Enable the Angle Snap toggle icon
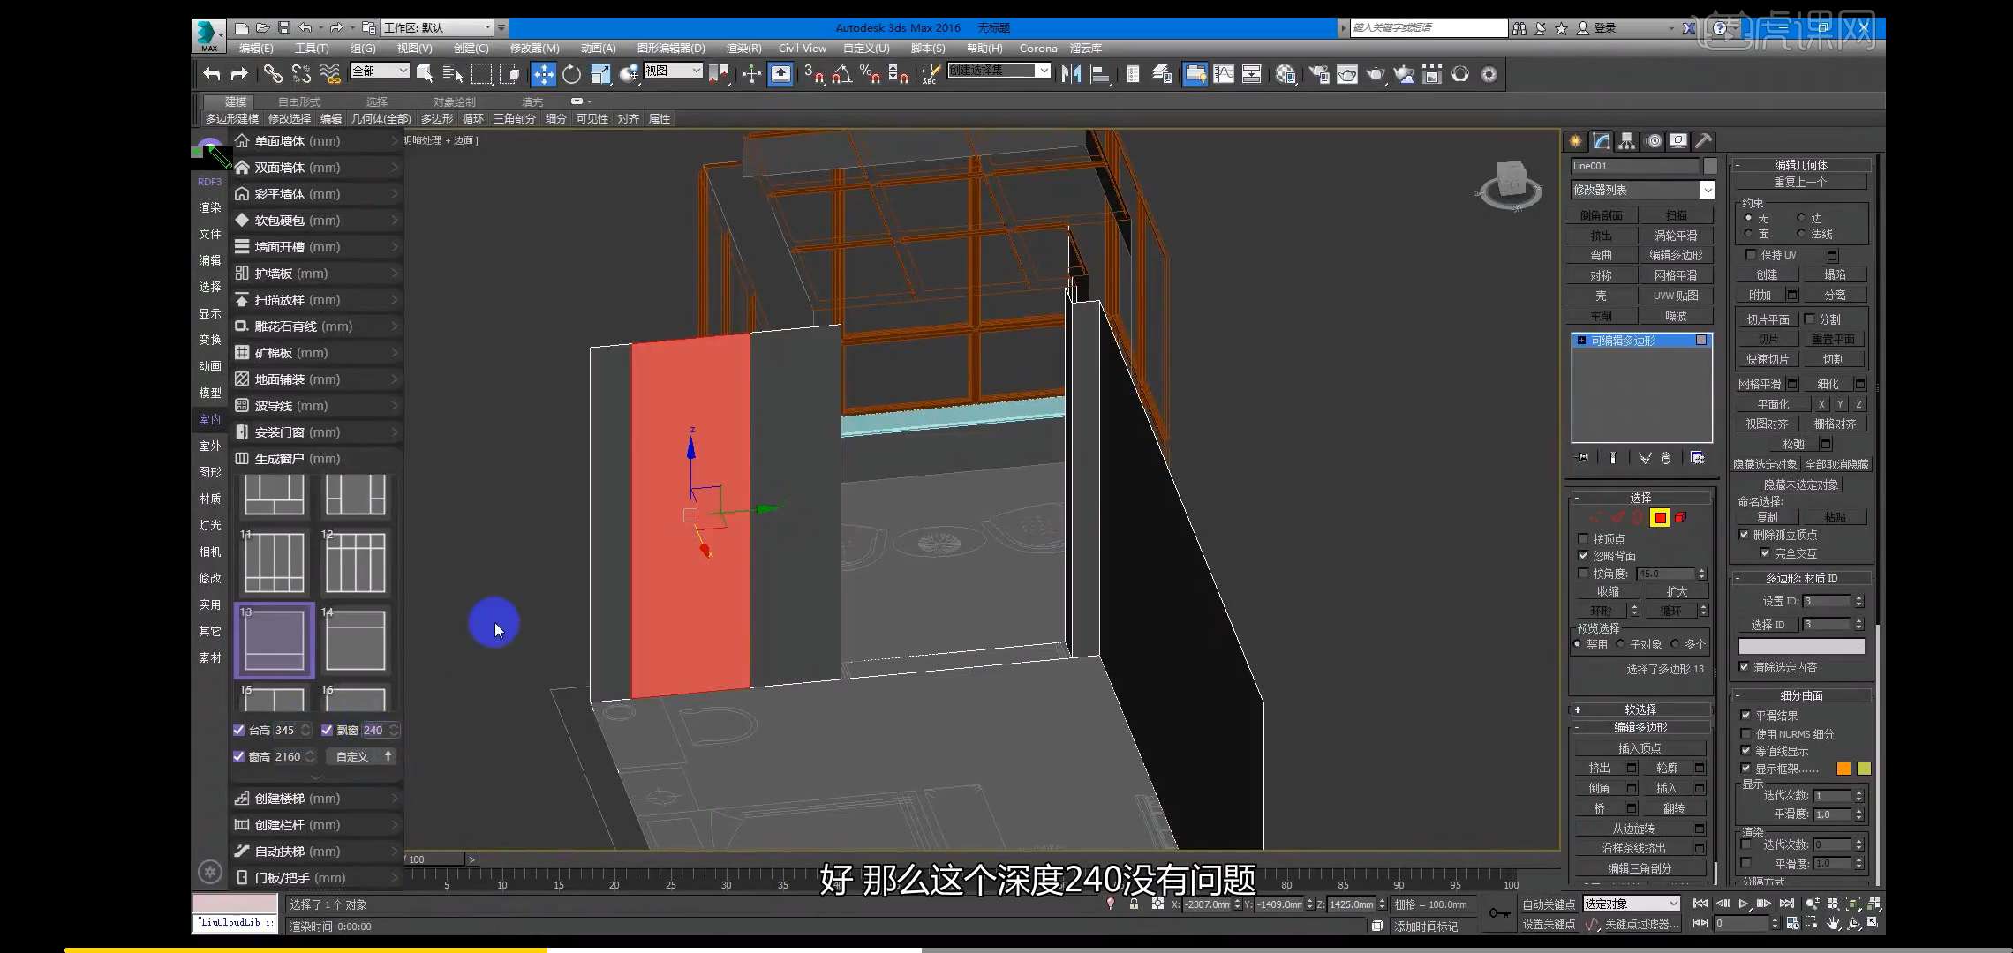The image size is (2013, 953). point(841,74)
